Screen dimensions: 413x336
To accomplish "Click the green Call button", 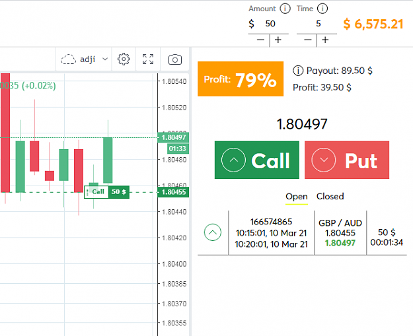I will click(x=257, y=160).
